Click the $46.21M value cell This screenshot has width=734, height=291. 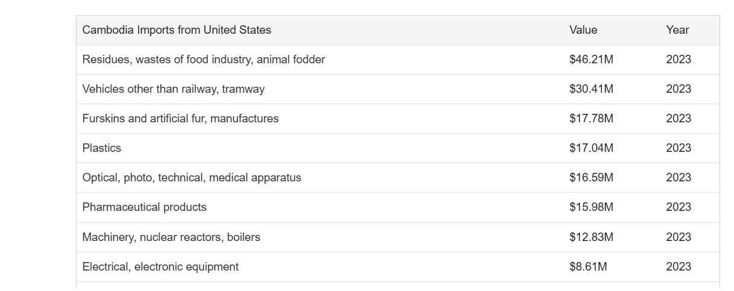tap(591, 60)
